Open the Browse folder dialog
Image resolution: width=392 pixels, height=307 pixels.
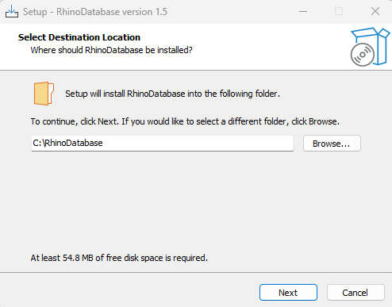(332, 144)
